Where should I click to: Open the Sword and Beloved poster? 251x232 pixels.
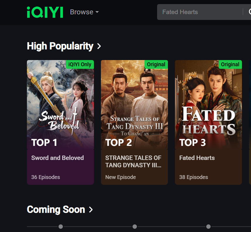pos(60,103)
